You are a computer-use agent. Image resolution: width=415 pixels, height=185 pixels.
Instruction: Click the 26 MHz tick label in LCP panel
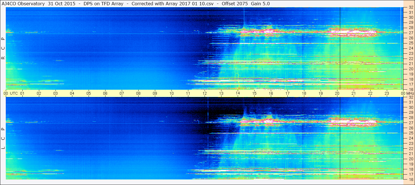411,128
